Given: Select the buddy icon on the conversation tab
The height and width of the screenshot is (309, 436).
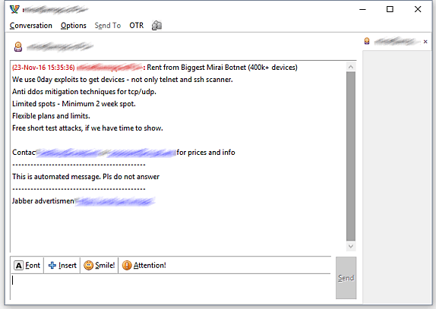Looking at the screenshot, I should 367,41.
